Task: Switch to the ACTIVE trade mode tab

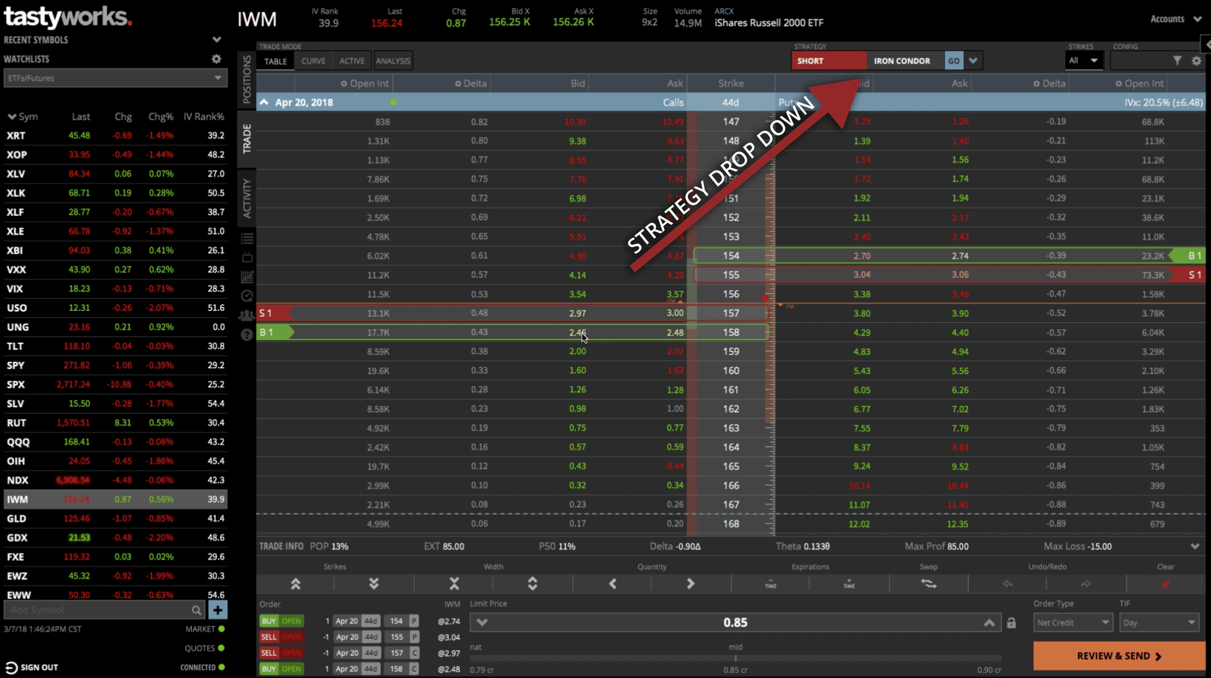Action: click(x=352, y=61)
